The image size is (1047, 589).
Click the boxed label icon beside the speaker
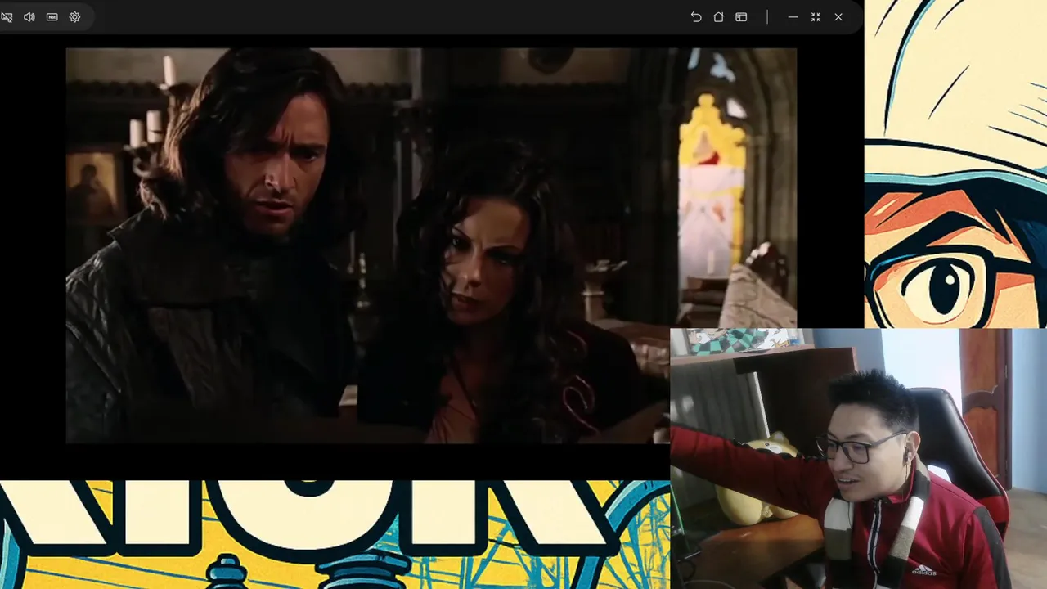click(x=52, y=17)
